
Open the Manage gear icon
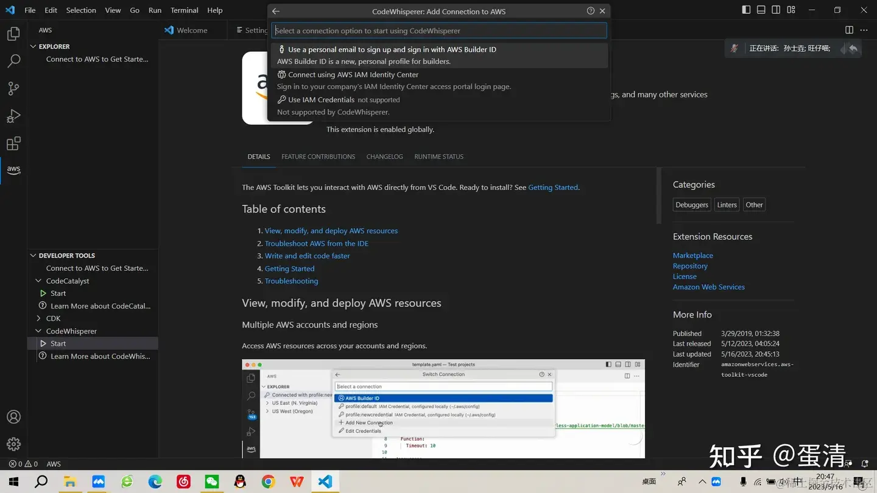(x=13, y=444)
